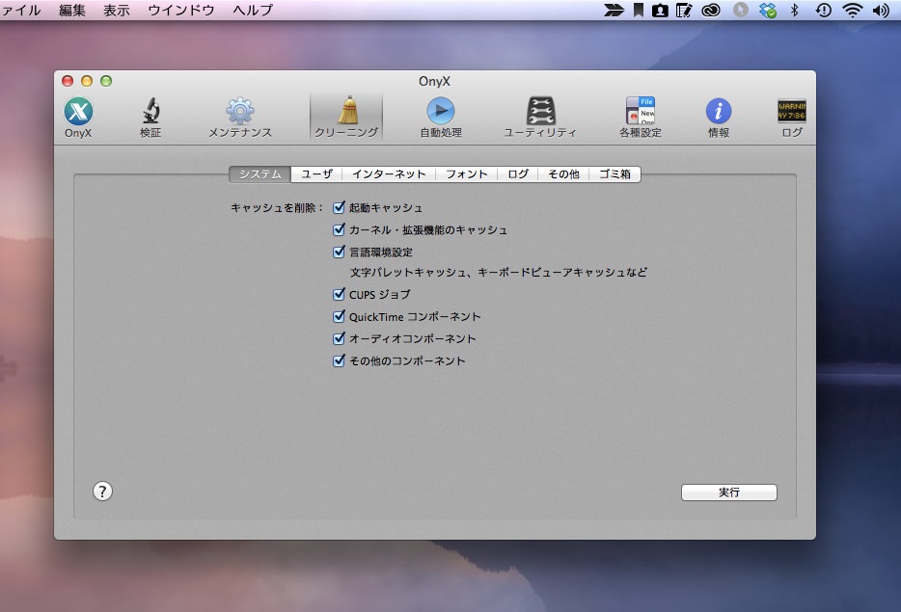Open the メンテナンス gear tool

239,118
